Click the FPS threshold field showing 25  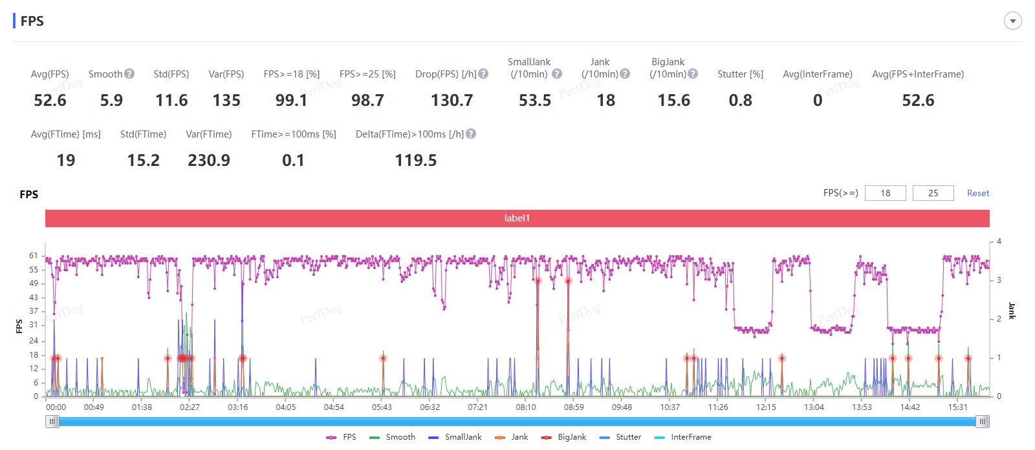pyautogui.click(x=933, y=193)
